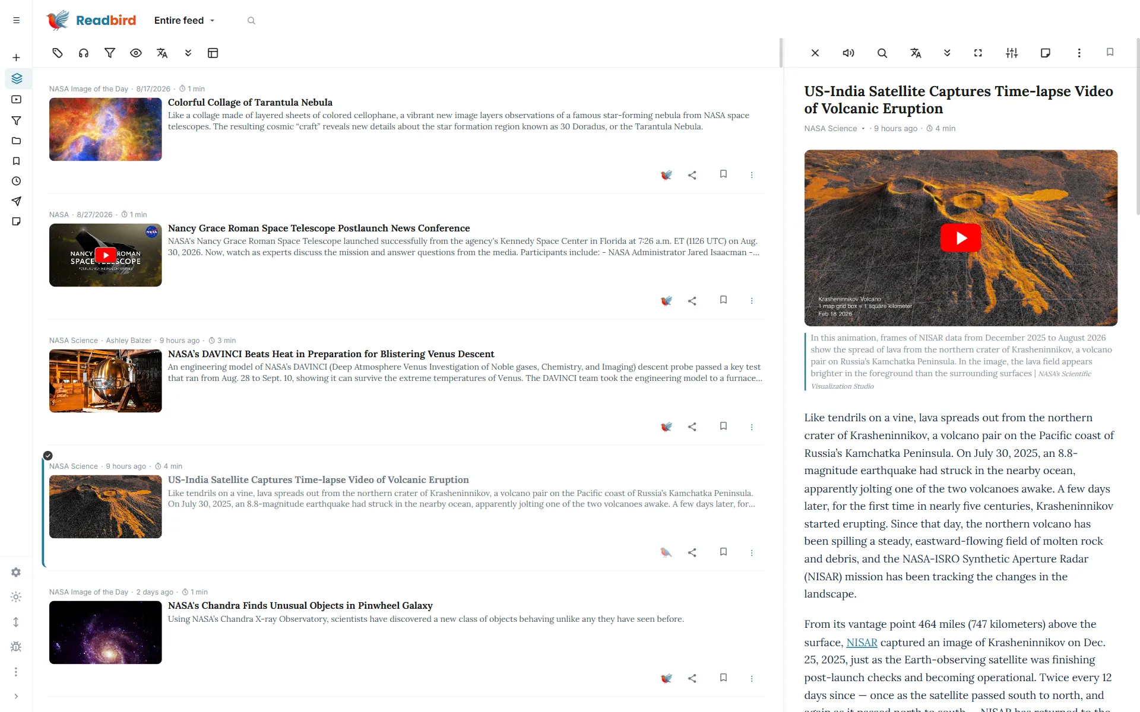
Task: Bookmark the Tarantula Nebula article
Action: click(723, 174)
